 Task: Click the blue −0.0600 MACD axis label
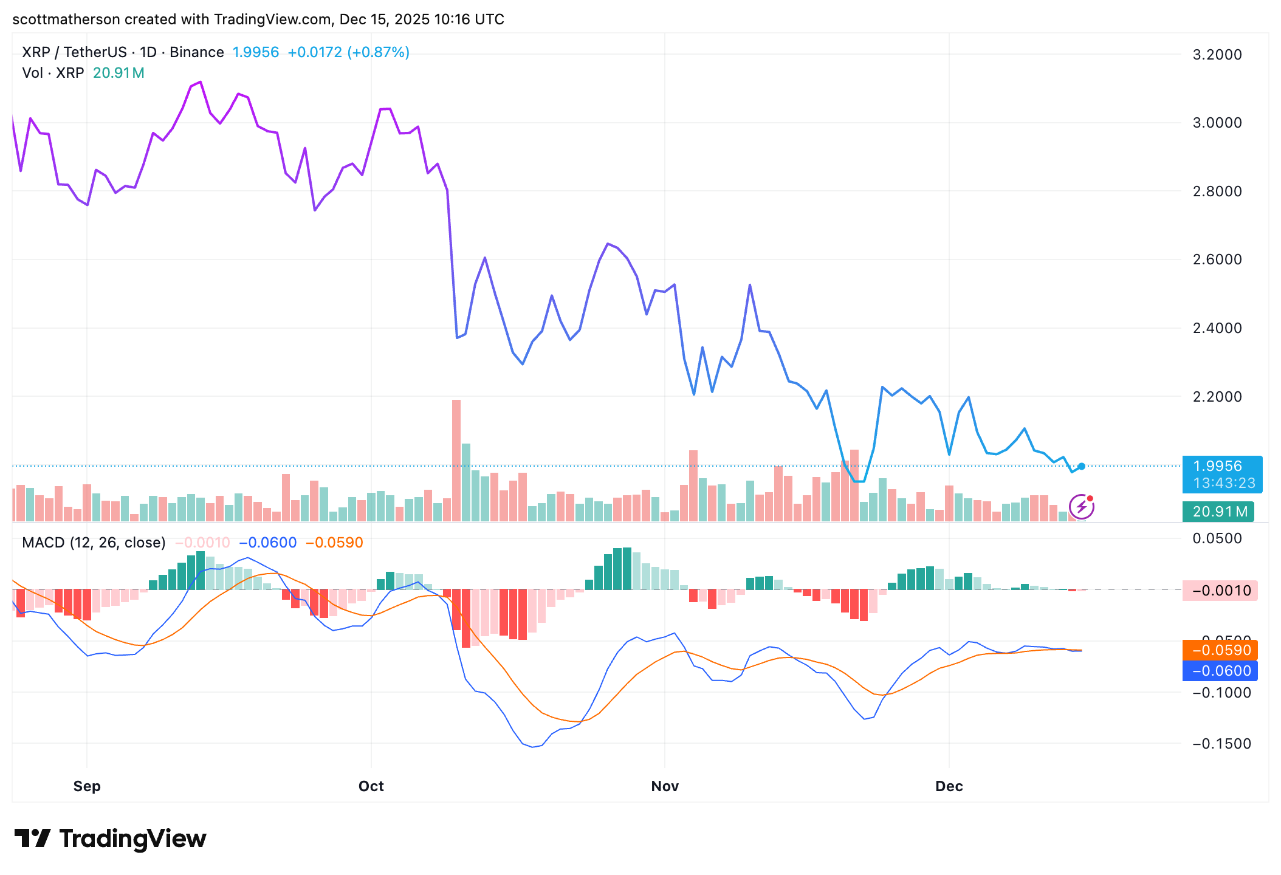(1220, 671)
